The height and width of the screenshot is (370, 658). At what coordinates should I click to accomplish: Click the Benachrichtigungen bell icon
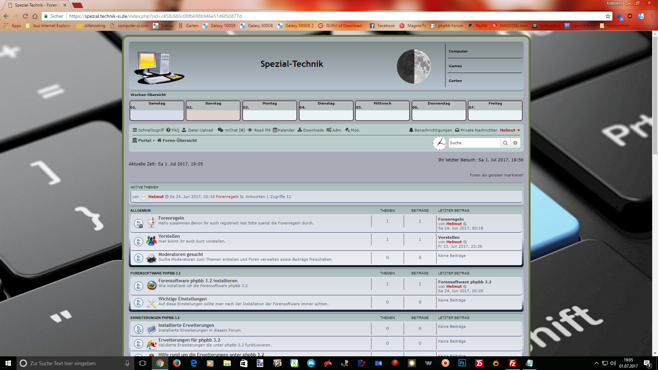pos(411,130)
